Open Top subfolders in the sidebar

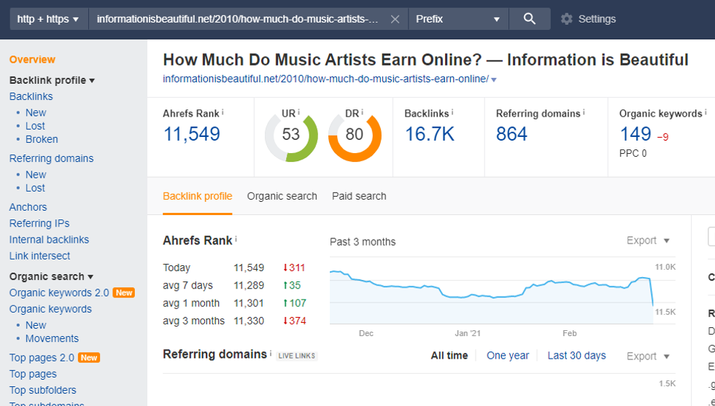pos(42,391)
